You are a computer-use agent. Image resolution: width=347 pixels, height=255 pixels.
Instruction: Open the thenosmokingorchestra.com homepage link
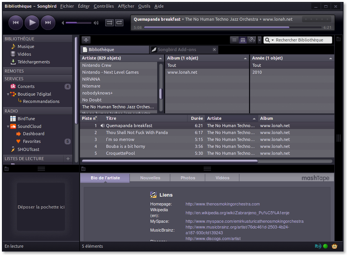pyautogui.click(x=222, y=204)
